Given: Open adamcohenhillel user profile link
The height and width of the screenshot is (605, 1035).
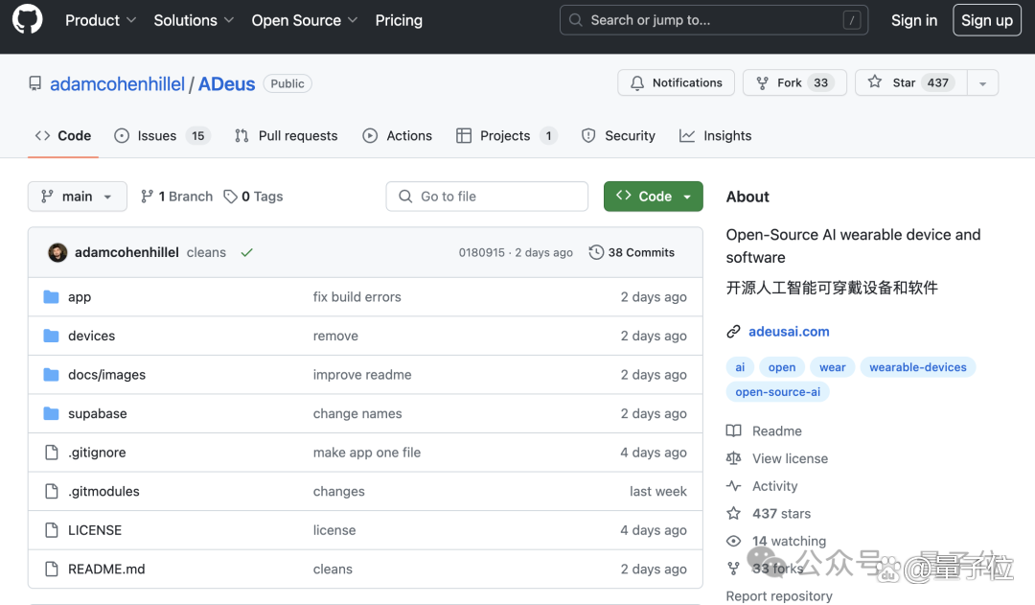Looking at the screenshot, I should tap(117, 83).
